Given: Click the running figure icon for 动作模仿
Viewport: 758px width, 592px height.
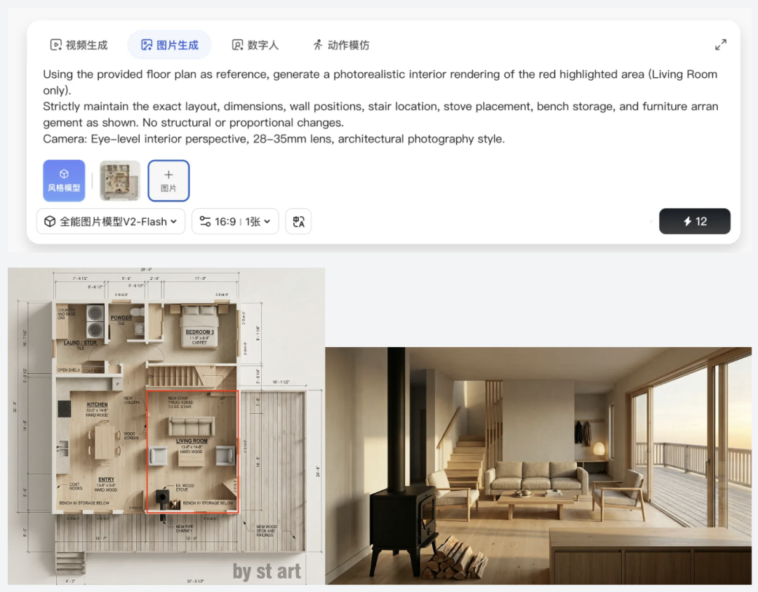Looking at the screenshot, I should (317, 45).
